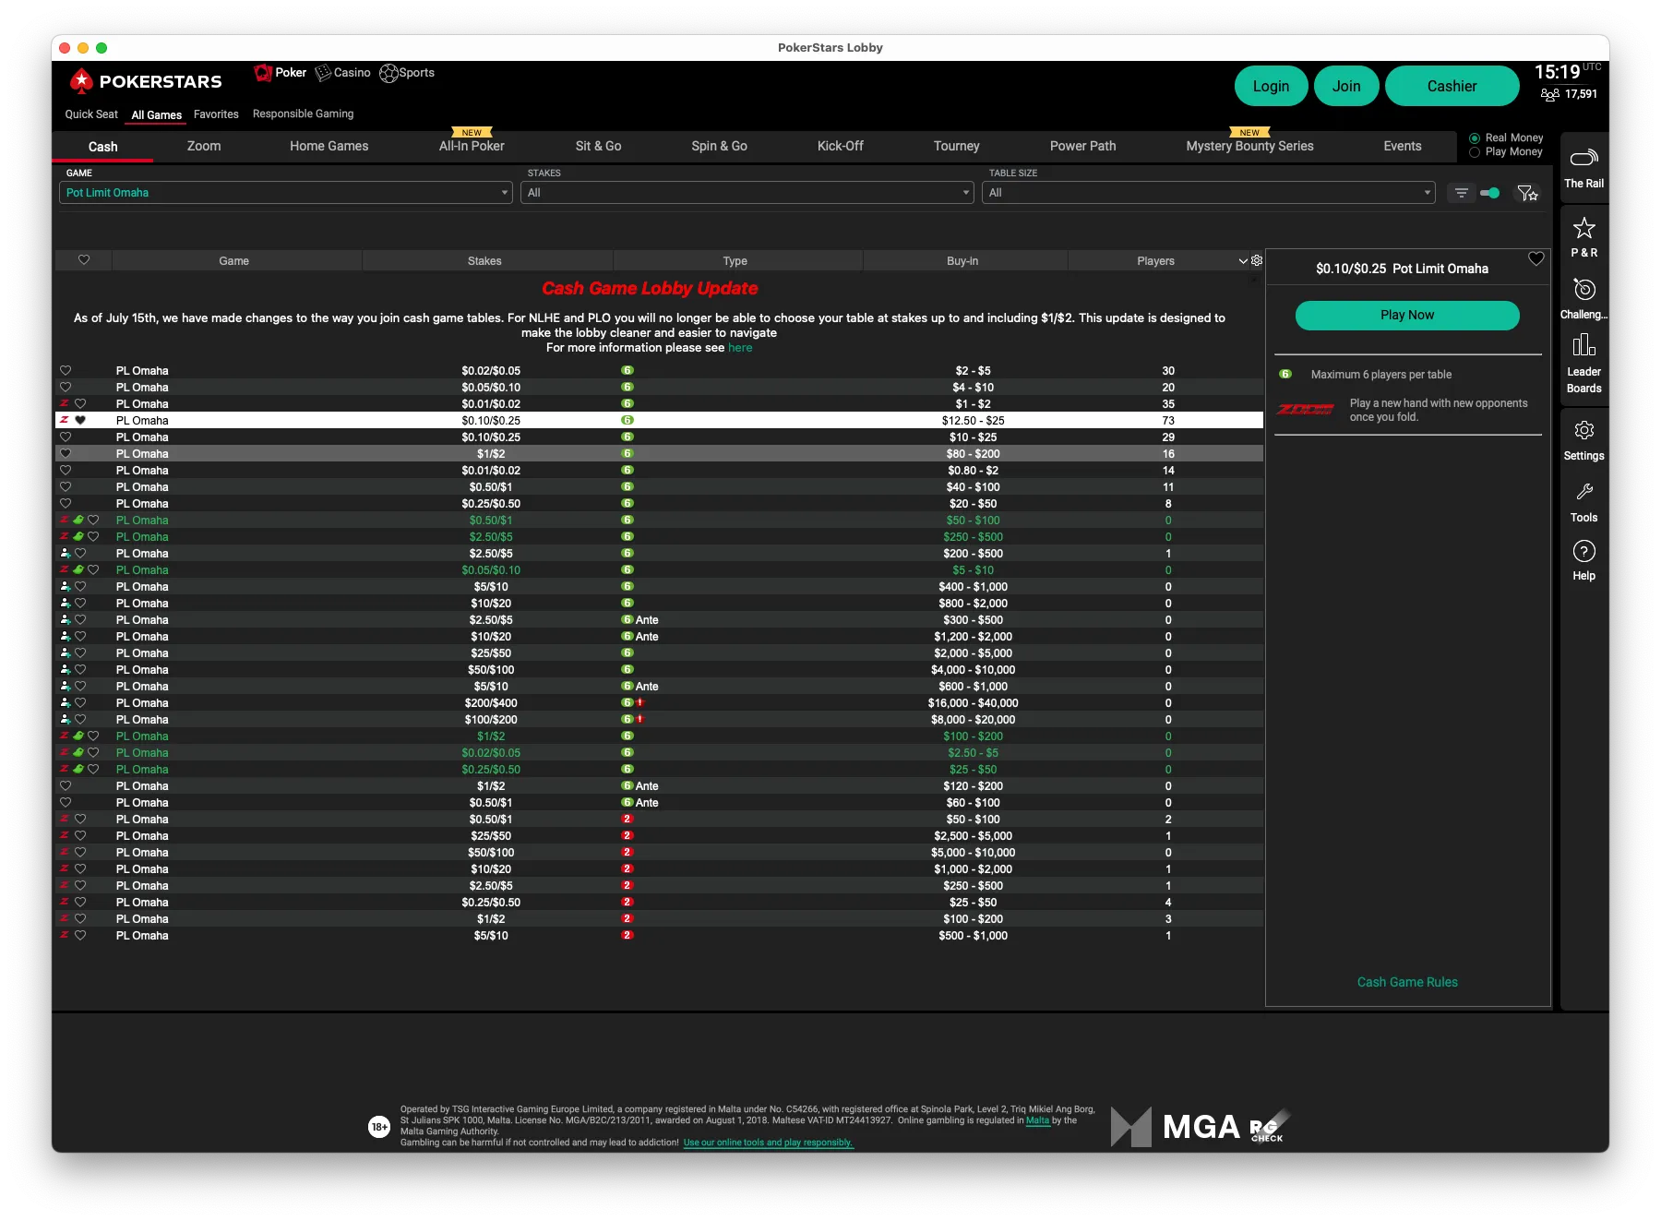Viewport: 1661px width, 1221px height.
Task: Sort by Type column header
Action: tap(735, 261)
